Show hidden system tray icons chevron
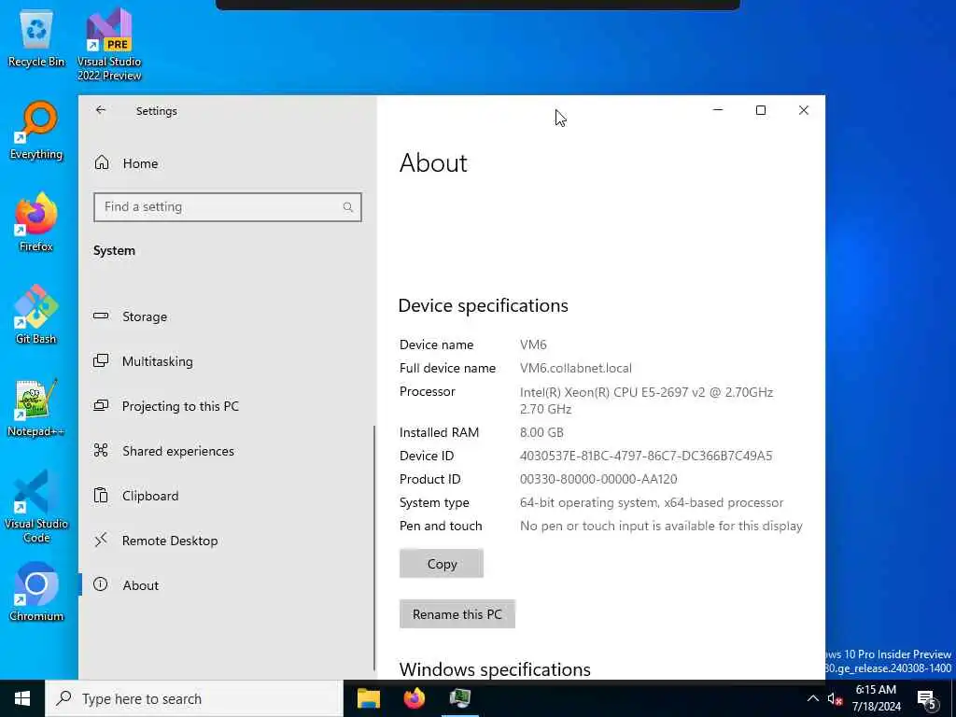The image size is (956, 717). pyautogui.click(x=813, y=698)
